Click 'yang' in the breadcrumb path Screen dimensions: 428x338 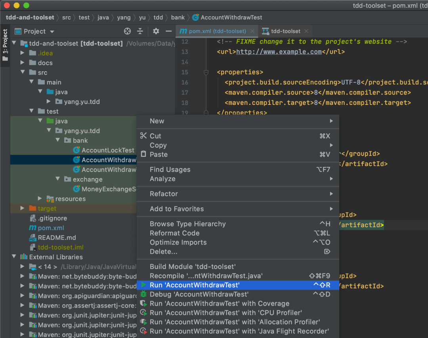(x=124, y=17)
